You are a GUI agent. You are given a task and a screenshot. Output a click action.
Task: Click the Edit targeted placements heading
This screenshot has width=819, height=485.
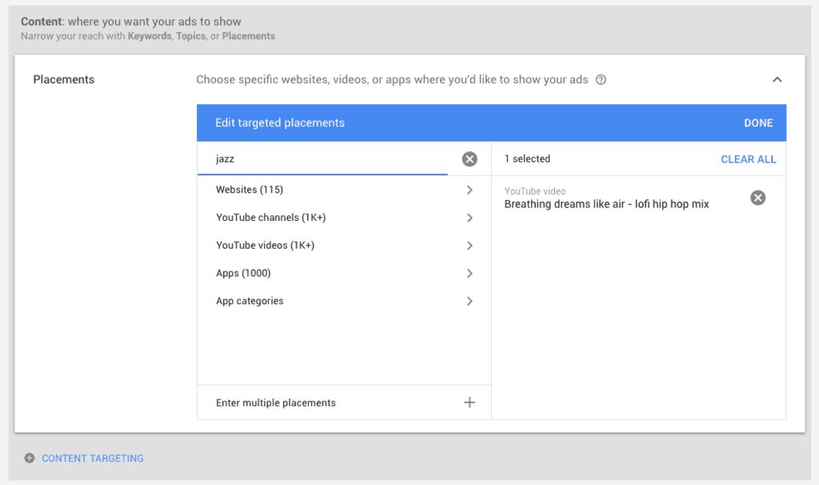click(280, 122)
